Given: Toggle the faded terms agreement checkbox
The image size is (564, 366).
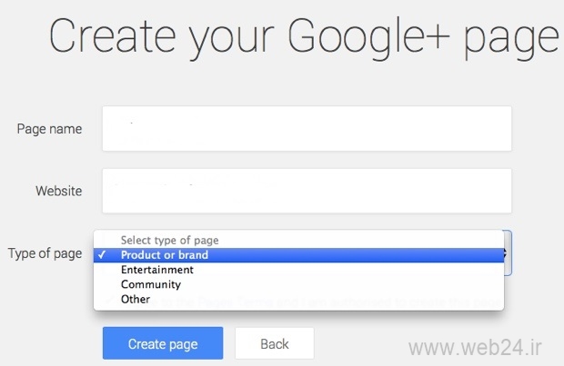Looking at the screenshot, I should click(110, 301).
